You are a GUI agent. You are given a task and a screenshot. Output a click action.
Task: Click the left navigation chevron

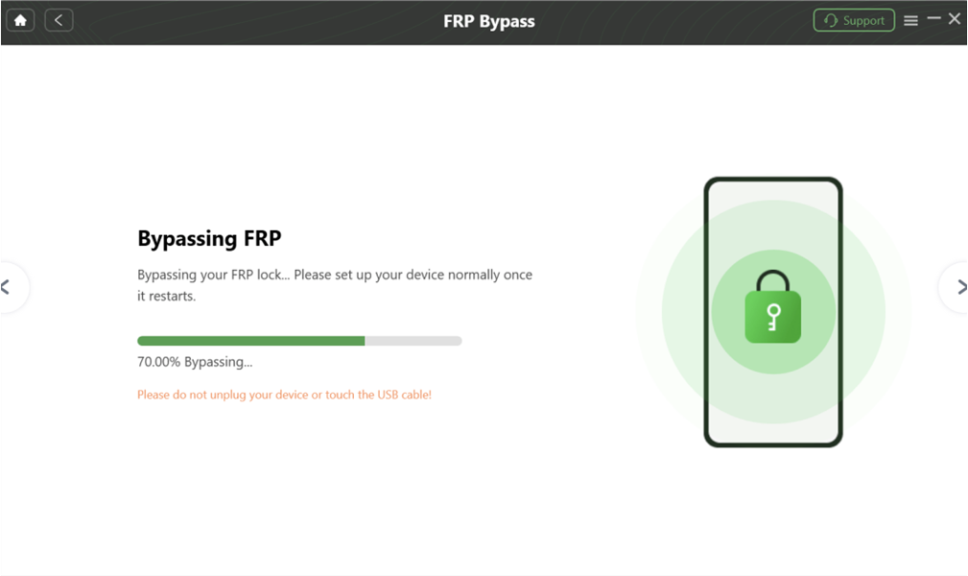[6, 286]
